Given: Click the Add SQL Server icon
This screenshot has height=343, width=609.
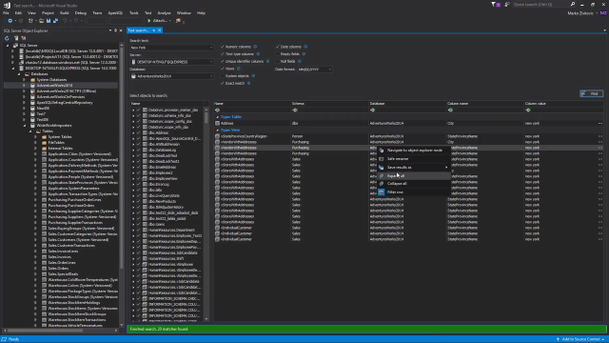Looking at the screenshot, I should (x=16, y=38).
